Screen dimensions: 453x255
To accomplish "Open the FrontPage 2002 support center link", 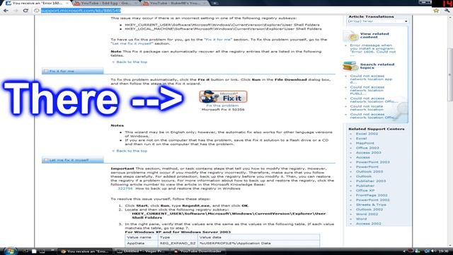I will click(x=372, y=195).
